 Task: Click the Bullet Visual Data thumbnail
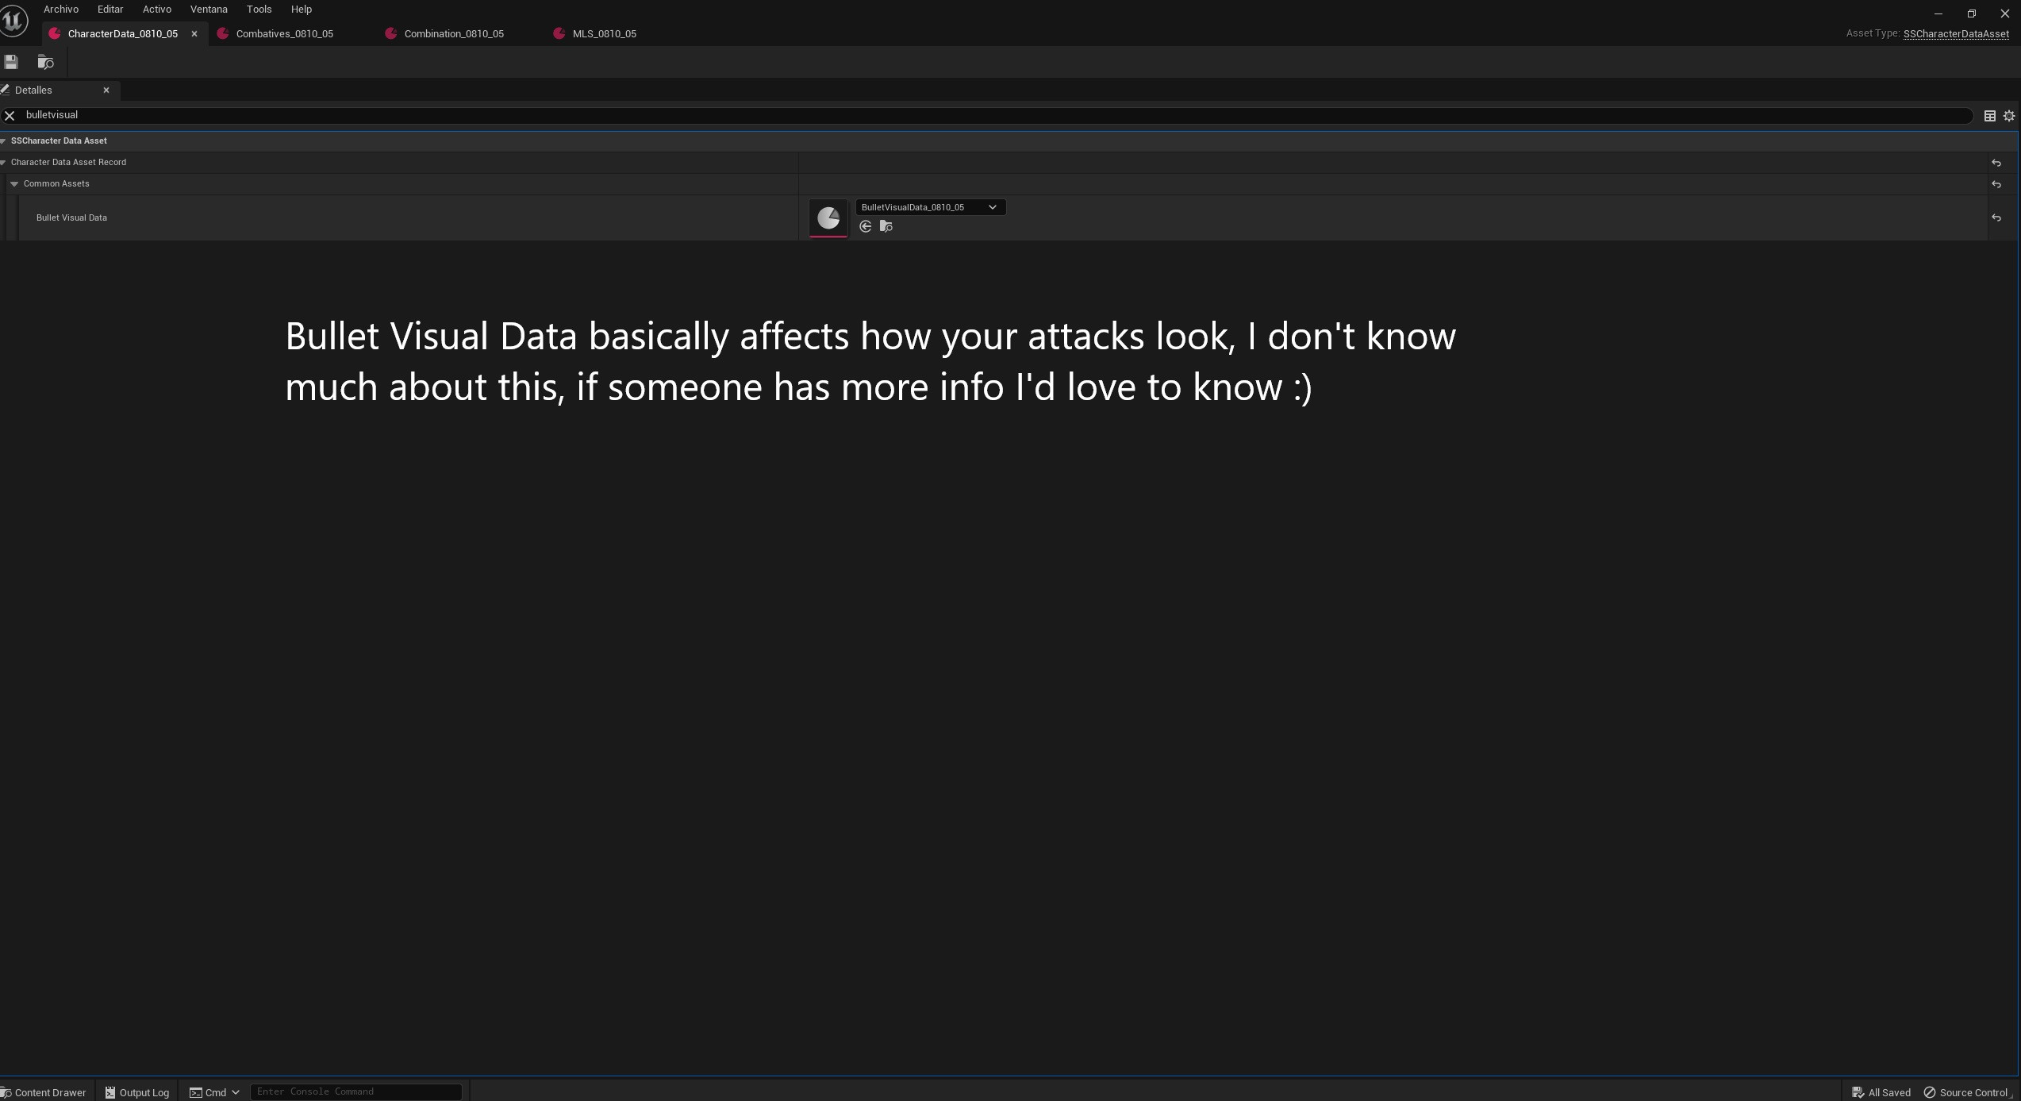[828, 218]
